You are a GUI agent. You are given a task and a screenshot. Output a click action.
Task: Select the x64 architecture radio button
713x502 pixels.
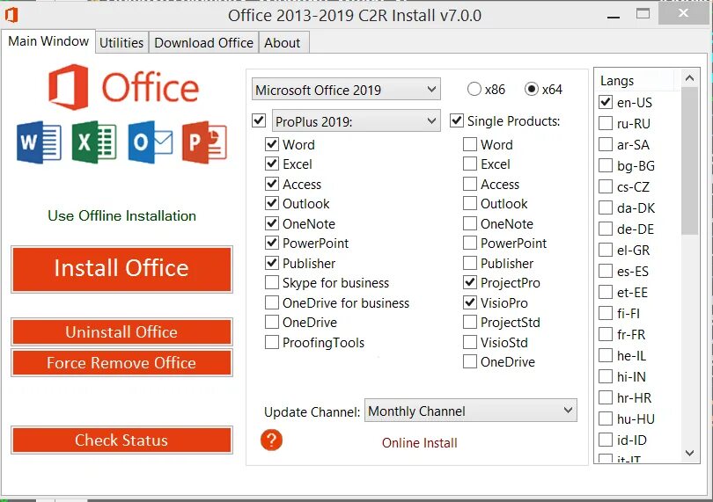tap(531, 89)
